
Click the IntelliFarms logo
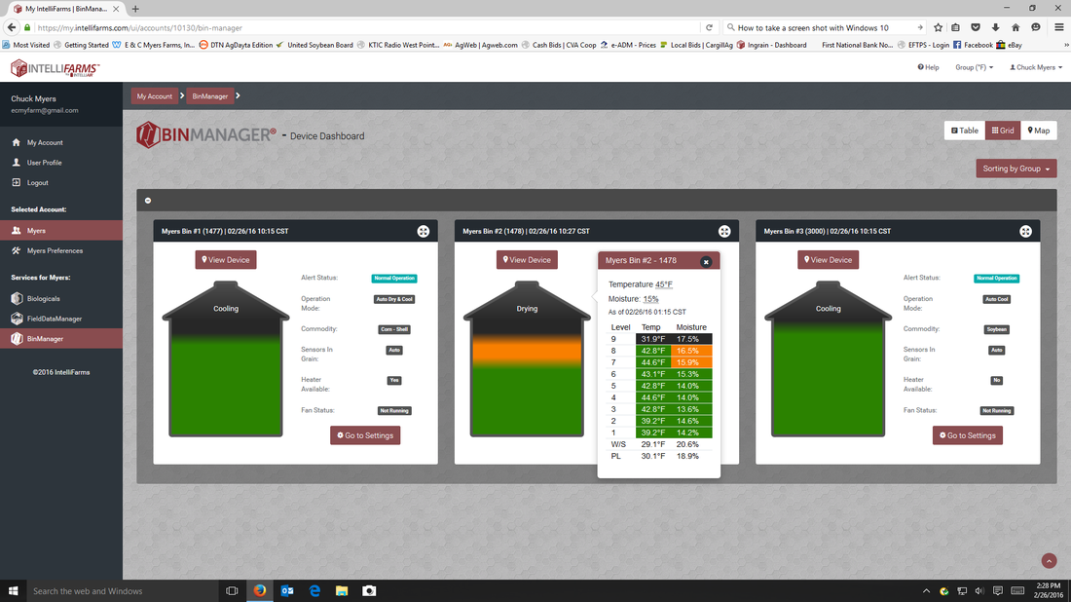[55, 68]
